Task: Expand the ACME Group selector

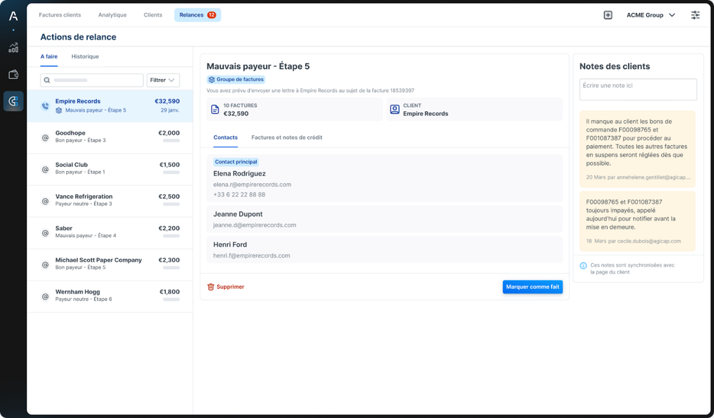Action: point(651,15)
